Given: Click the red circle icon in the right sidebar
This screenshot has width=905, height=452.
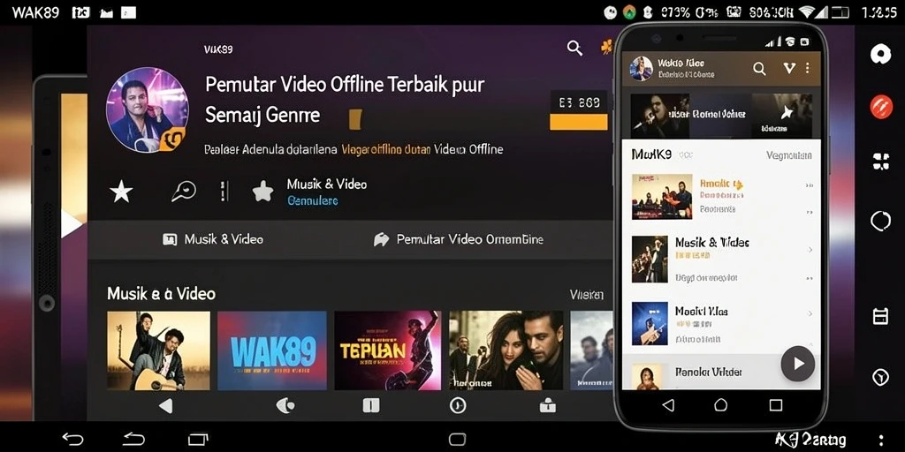Looking at the screenshot, I should (x=881, y=107).
